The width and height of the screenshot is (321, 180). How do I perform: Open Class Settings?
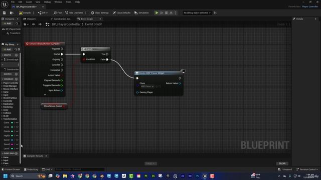pos(100,13)
